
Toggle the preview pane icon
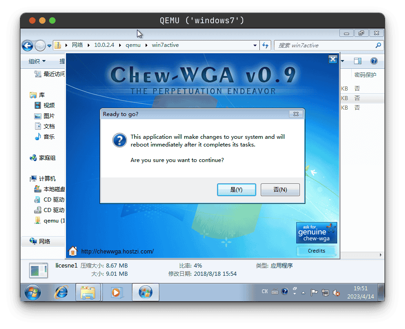358,61
